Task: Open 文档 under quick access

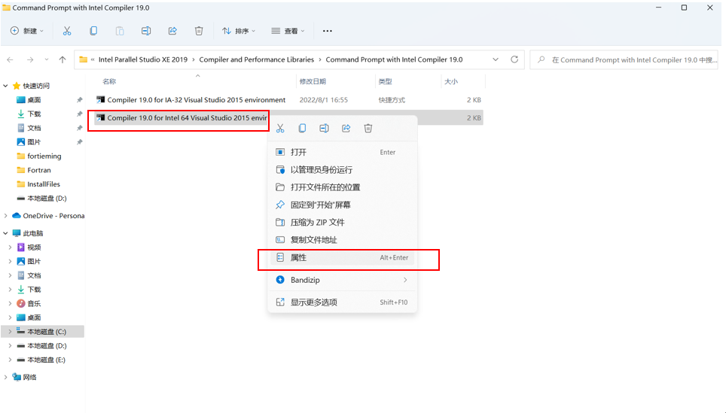Action: tap(34, 128)
